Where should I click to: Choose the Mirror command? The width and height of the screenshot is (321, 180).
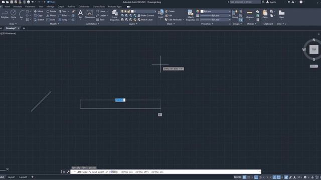point(51,15)
